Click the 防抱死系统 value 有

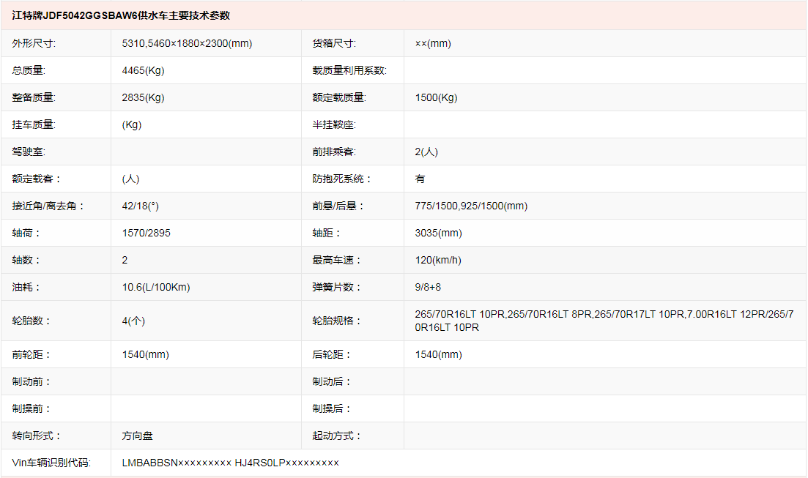[420, 179]
